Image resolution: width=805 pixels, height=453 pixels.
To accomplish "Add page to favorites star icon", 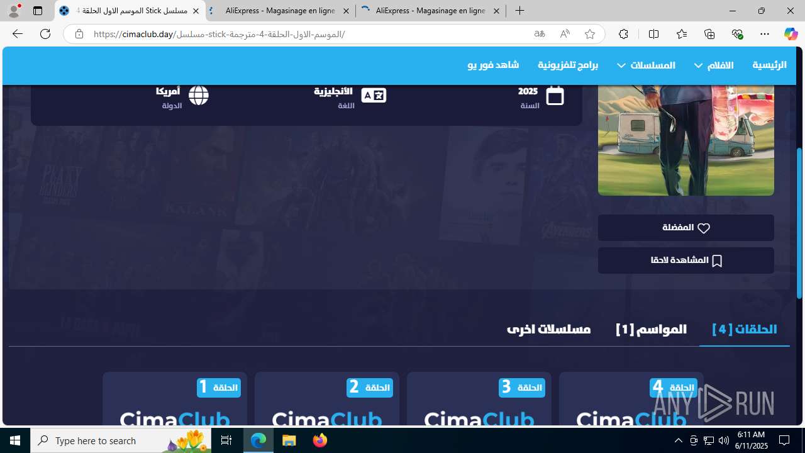I will click(x=590, y=34).
